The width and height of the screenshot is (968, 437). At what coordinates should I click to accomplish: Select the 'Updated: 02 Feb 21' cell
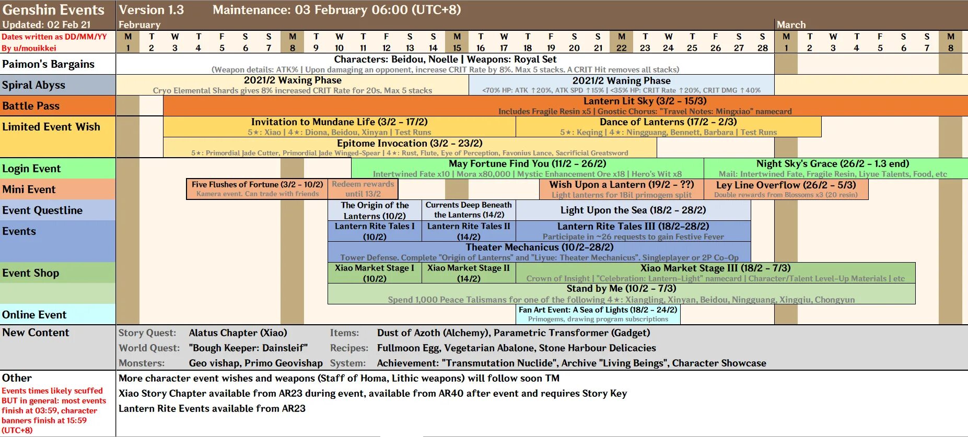click(x=46, y=25)
